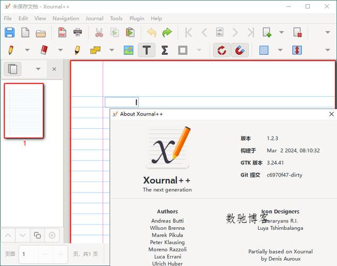Close the About Xournal++ dialog
This screenshot has height=266, width=337.
click(x=331, y=114)
